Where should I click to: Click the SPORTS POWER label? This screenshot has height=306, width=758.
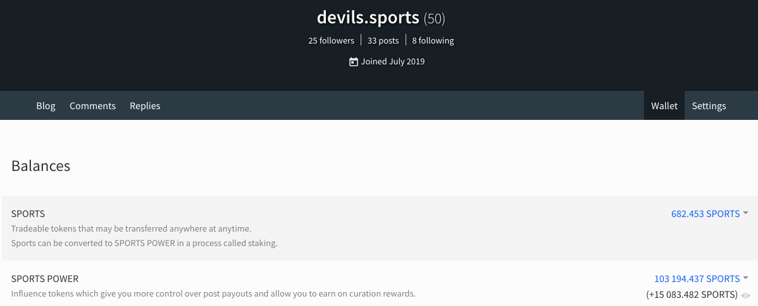click(x=44, y=278)
